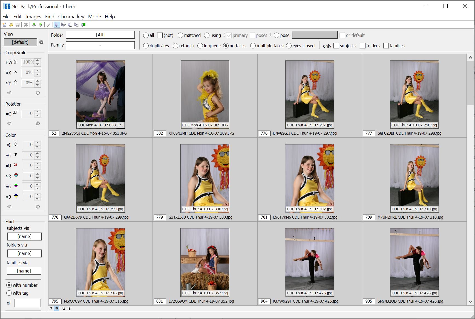Open the View [default] selector

click(x=20, y=42)
